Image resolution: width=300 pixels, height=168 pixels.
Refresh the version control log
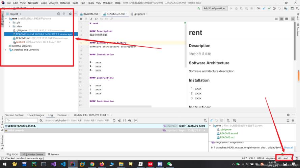(x=114, y=120)
